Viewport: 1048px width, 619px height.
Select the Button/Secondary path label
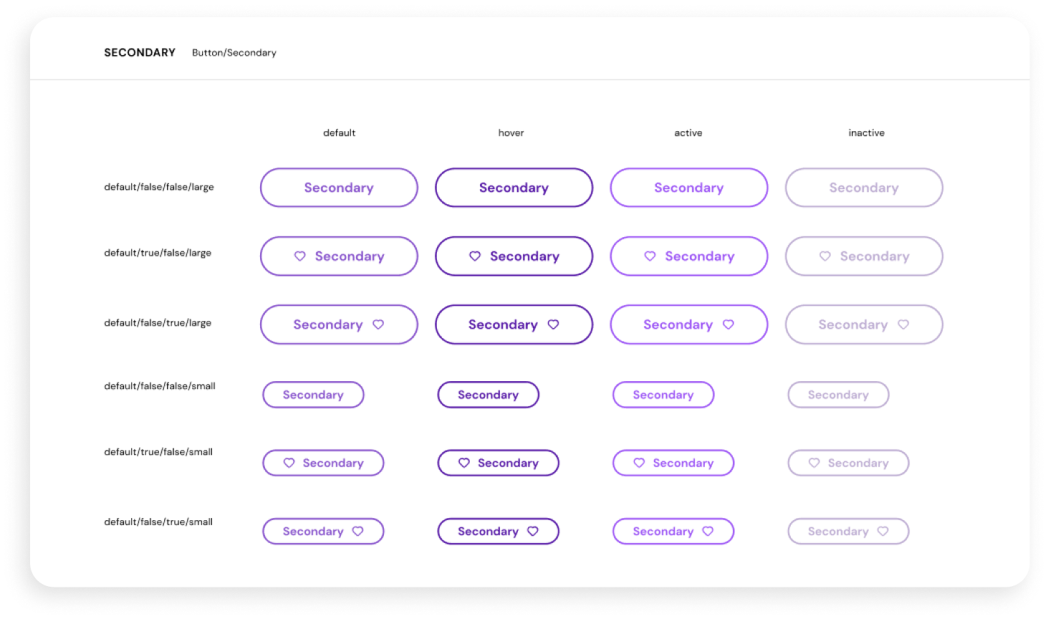234,53
